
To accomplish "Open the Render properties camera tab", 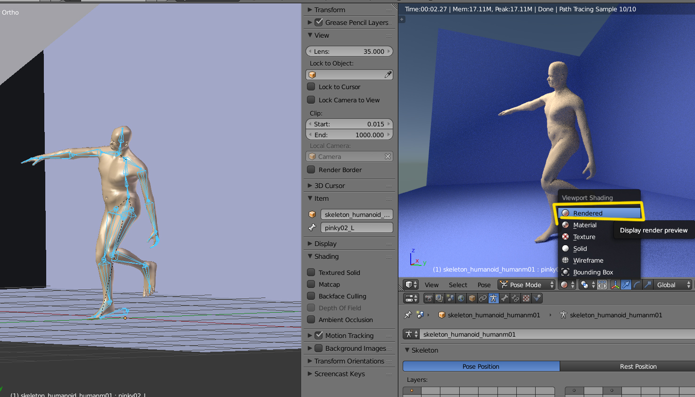I will coord(429,298).
